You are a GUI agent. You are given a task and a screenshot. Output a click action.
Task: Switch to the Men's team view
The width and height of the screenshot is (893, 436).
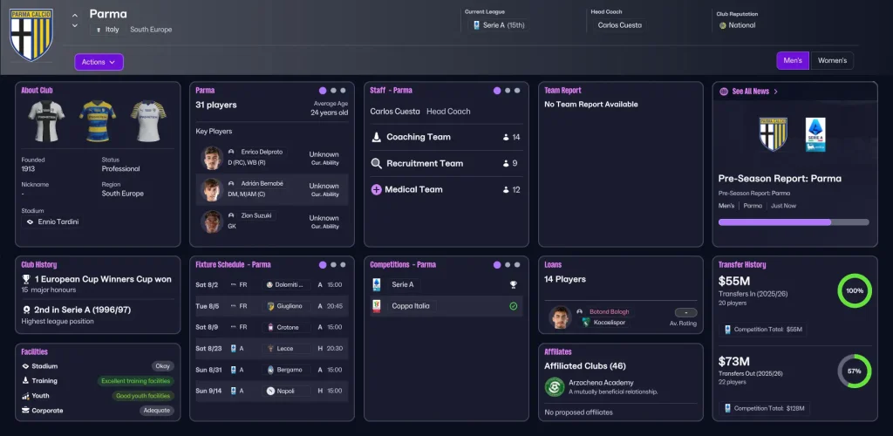792,60
